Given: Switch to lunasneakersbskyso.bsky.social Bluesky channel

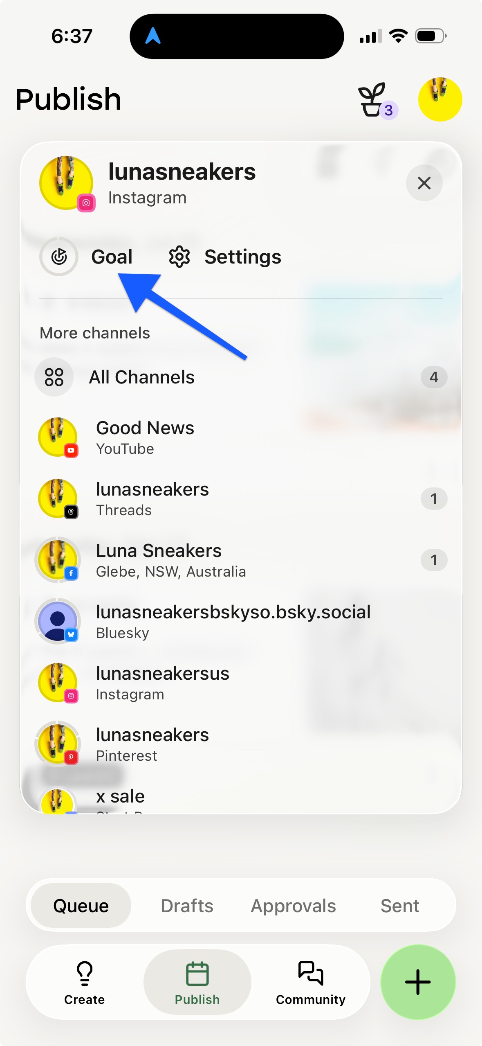Looking at the screenshot, I should (241, 622).
